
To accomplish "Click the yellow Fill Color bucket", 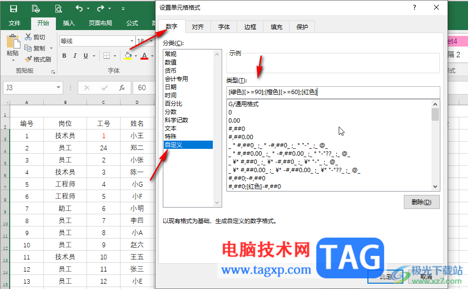I will pos(128,56).
